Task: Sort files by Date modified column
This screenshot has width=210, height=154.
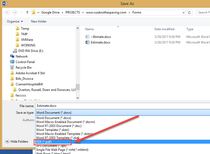Action: (164, 29)
